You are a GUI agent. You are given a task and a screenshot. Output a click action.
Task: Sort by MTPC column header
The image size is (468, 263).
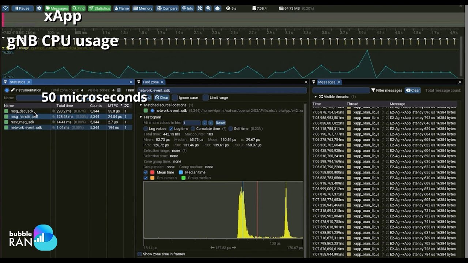(113, 106)
